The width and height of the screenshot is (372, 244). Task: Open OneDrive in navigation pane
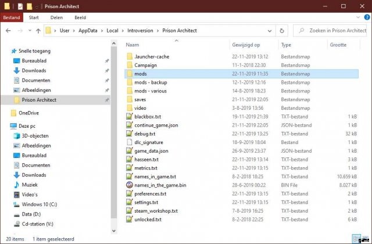pyautogui.click(x=28, y=113)
